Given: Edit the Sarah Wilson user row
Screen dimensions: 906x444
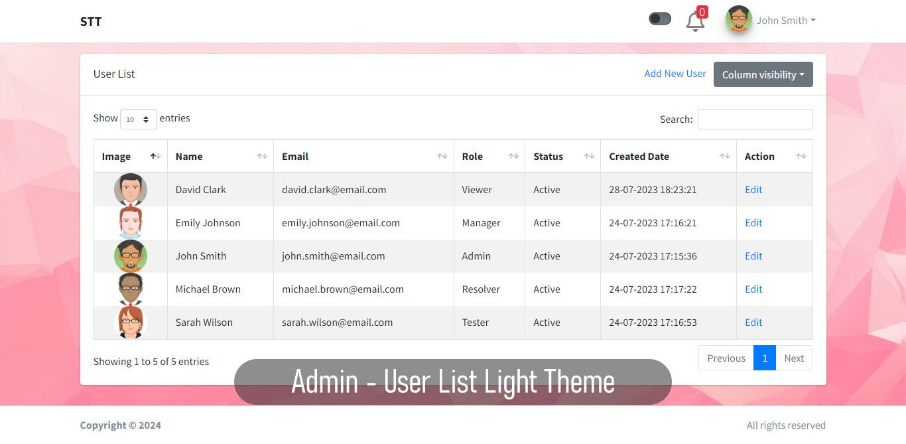Looking at the screenshot, I should coord(753,323).
